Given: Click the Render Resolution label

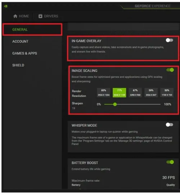Looking at the screenshot, I should click(79, 93).
